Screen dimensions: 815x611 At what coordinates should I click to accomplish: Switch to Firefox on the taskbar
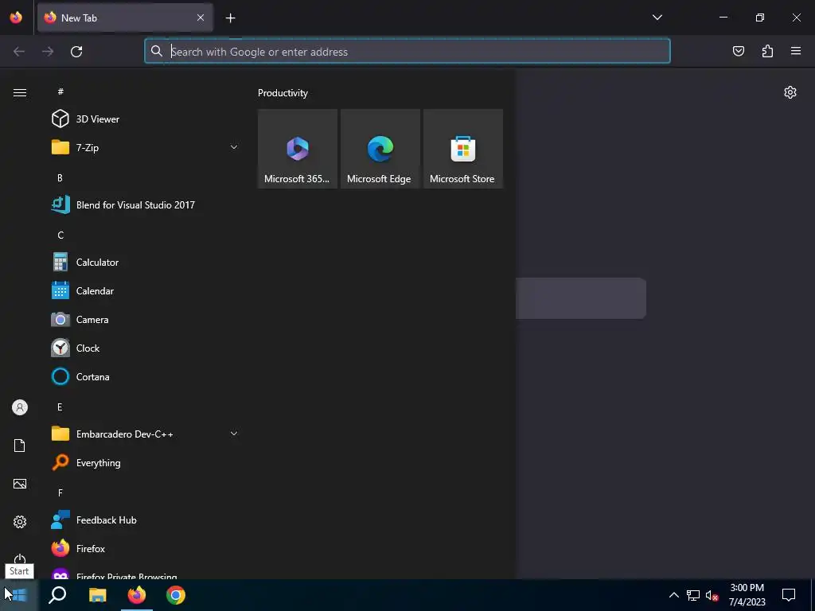pos(137,595)
